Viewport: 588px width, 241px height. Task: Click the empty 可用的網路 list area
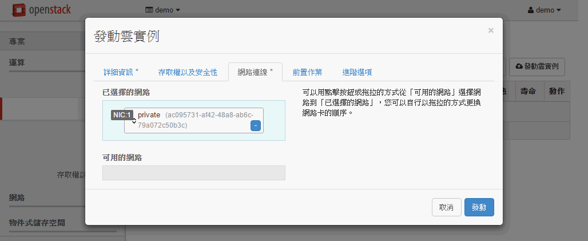[x=193, y=173]
